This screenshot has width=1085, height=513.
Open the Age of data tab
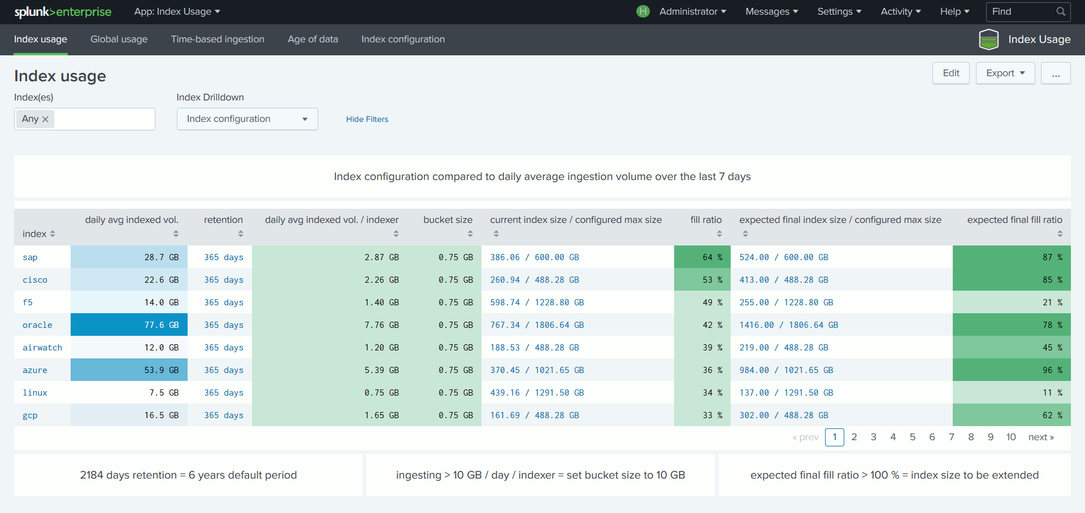pos(313,39)
